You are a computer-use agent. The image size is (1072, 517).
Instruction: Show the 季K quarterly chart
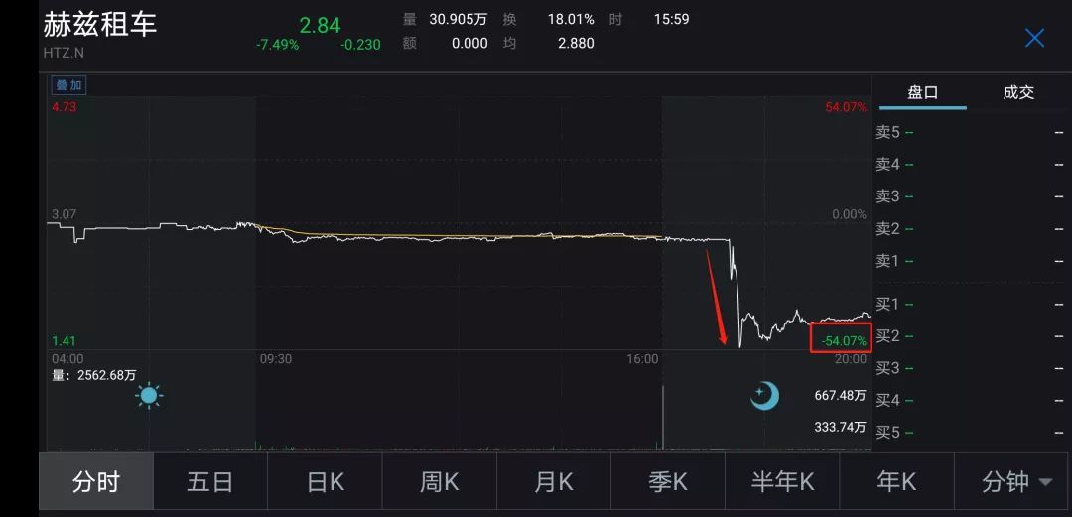667,481
